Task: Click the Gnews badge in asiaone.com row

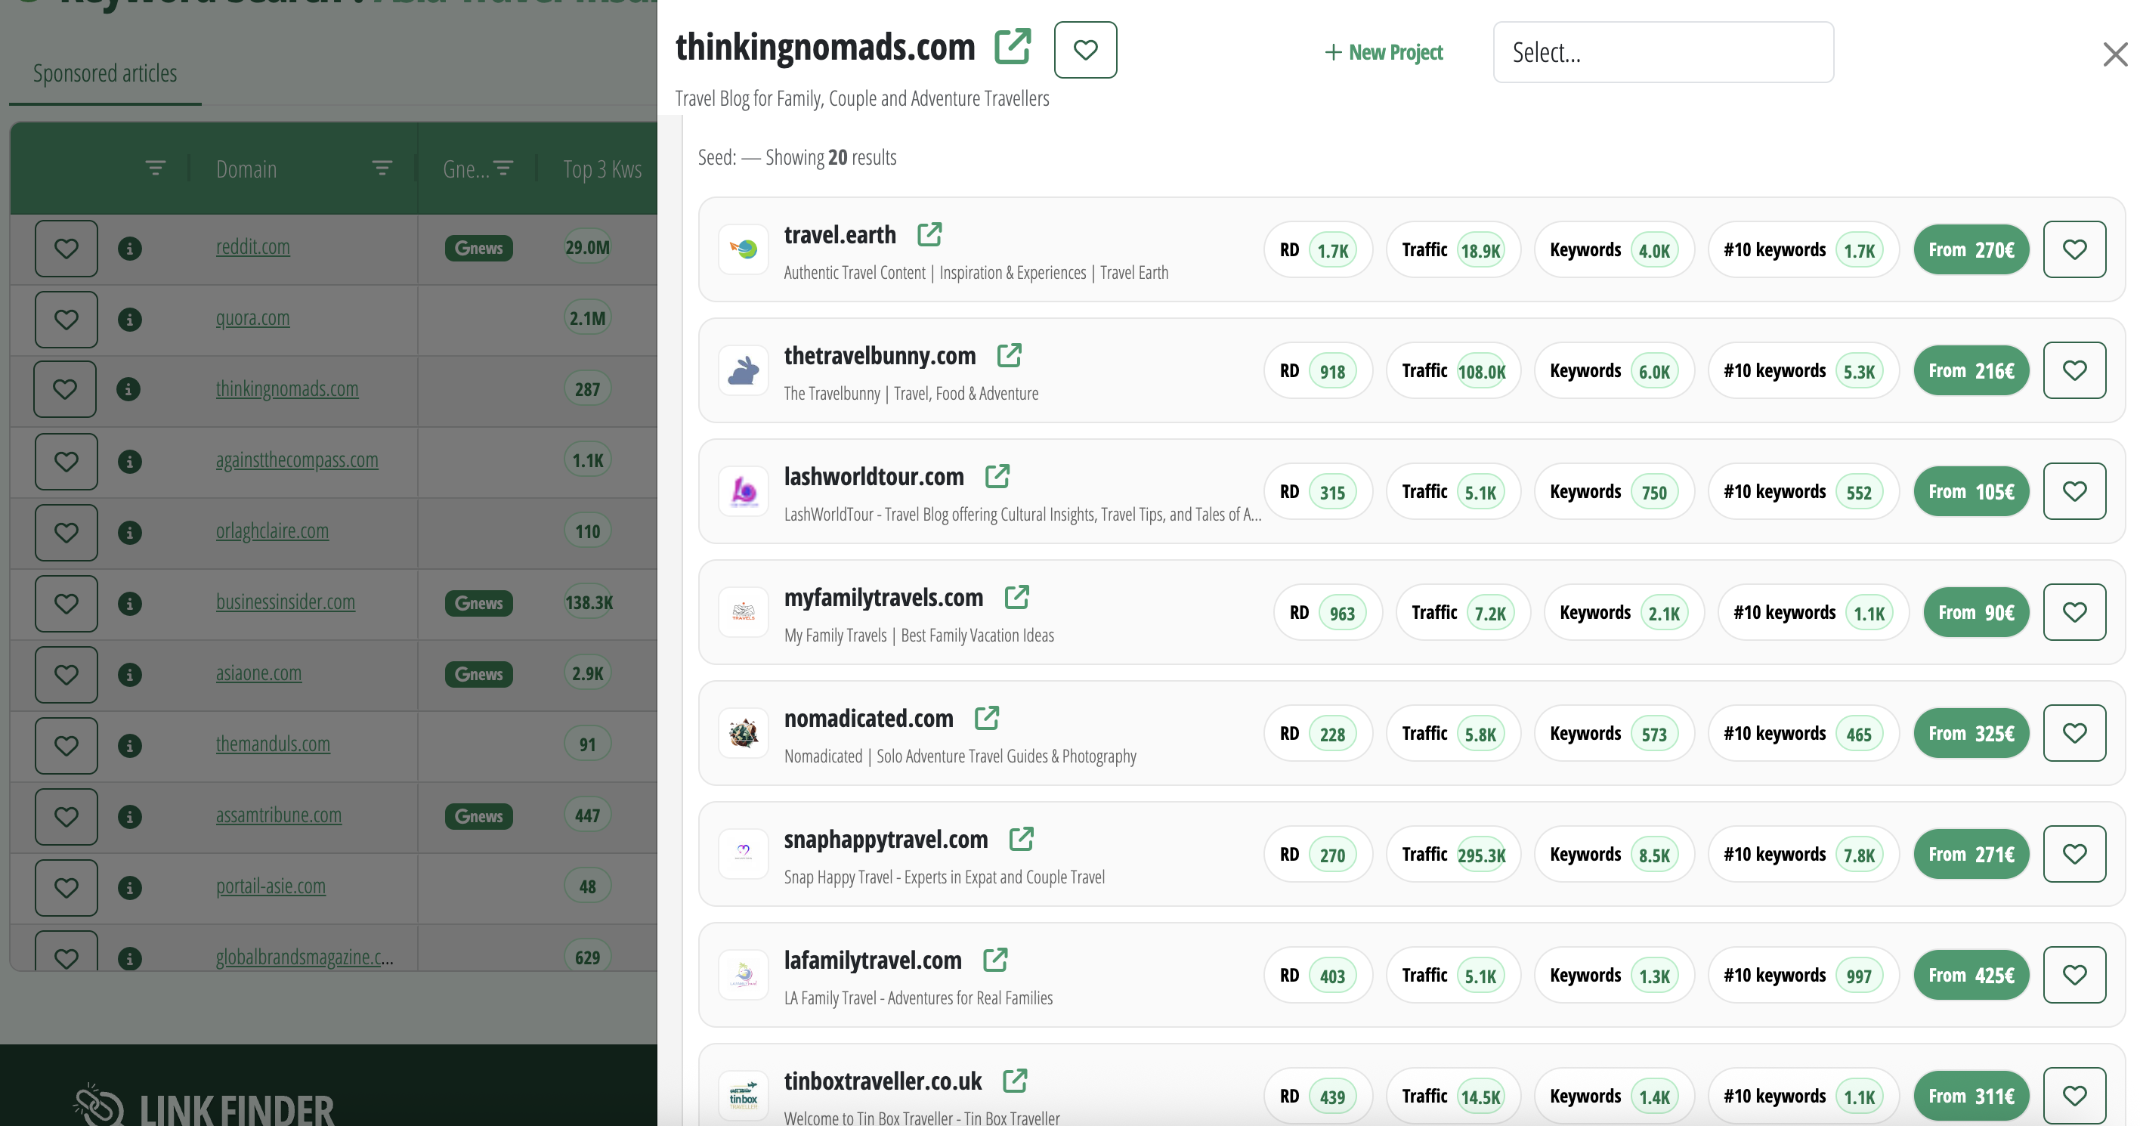Action: 478,674
